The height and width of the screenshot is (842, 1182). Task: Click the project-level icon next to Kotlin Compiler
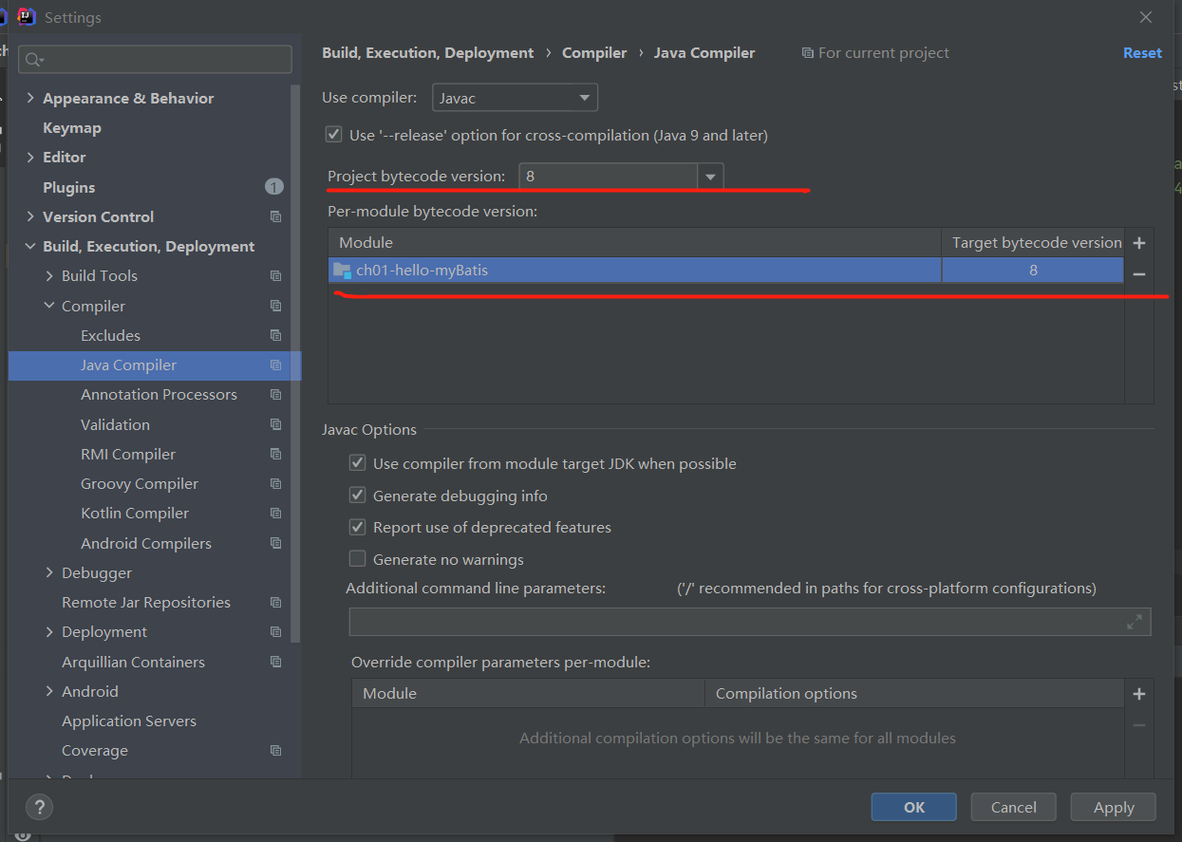[x=275, y=514]
